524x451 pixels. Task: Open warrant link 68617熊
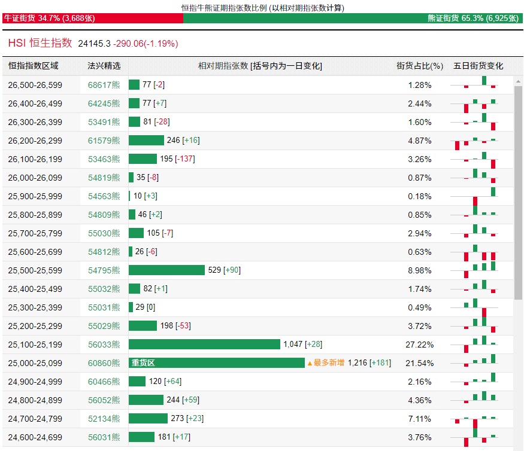tap(104, 85)
